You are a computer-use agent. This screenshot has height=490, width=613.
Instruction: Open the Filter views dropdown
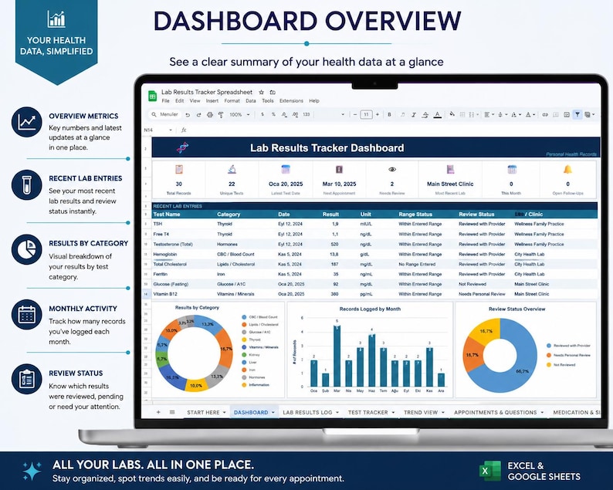pos(590,114)
